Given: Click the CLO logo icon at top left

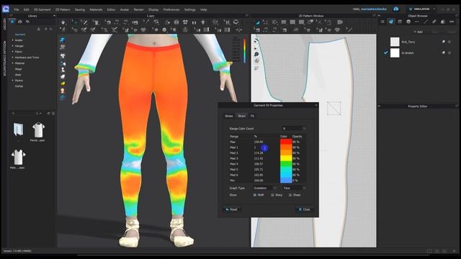Looking at the screenshot, I should tap(6, 9).
